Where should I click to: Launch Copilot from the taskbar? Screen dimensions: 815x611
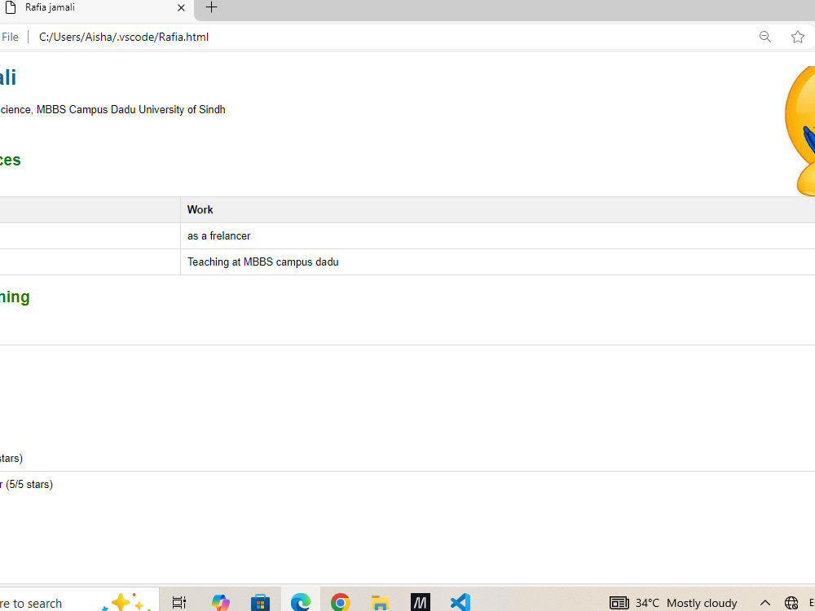tap(220, 603)
